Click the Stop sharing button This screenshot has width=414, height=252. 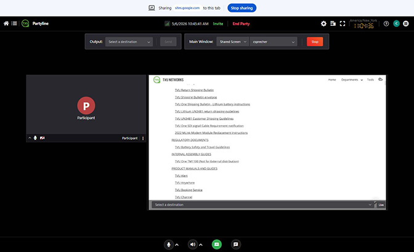tap(241, 8)
